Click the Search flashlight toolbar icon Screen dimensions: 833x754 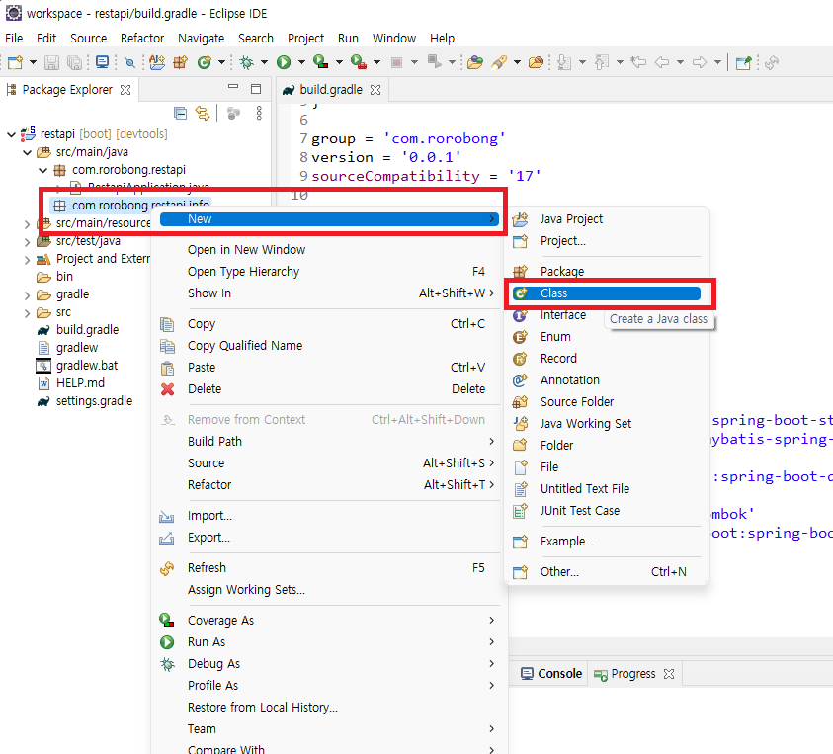click(x=499, y=62)
